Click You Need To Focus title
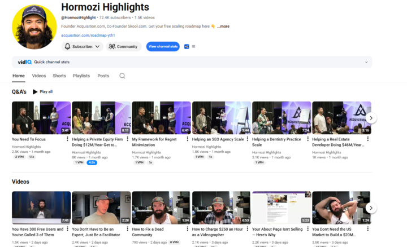 pyautogui.click(x=29, y=139)
